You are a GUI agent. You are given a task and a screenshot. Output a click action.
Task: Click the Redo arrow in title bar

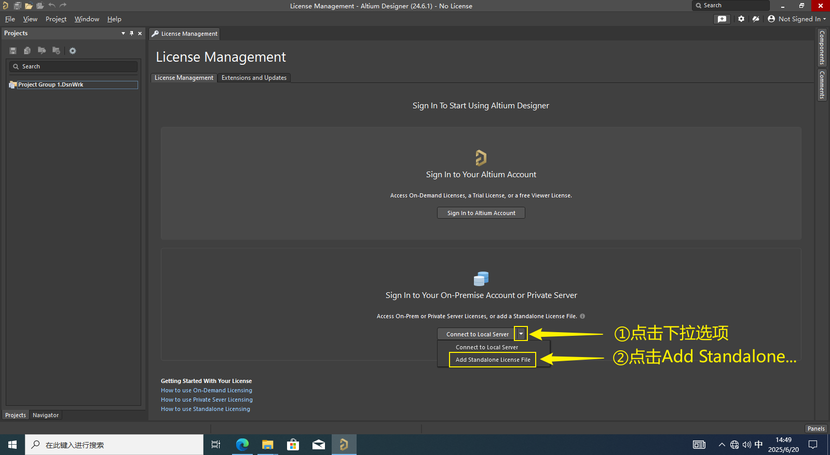pyautogui.click(x=63, y=6)
